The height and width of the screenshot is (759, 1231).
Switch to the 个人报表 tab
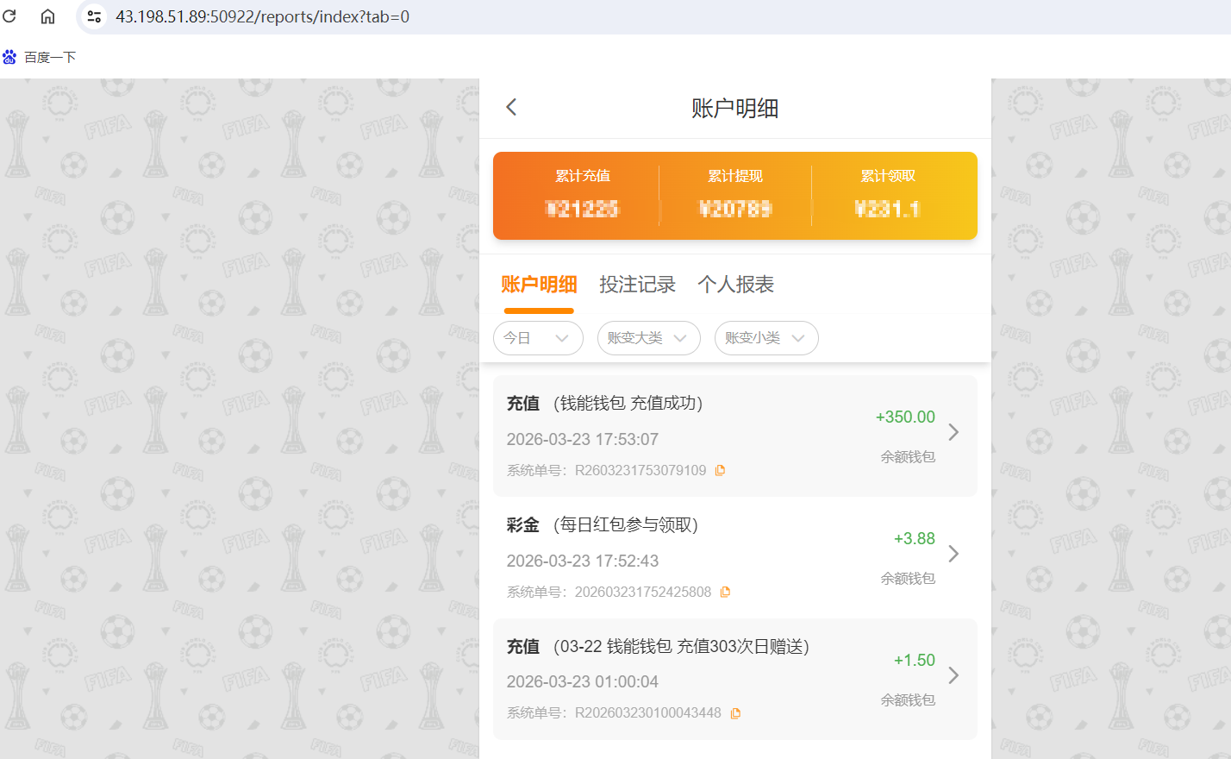(x=735, y=285)
